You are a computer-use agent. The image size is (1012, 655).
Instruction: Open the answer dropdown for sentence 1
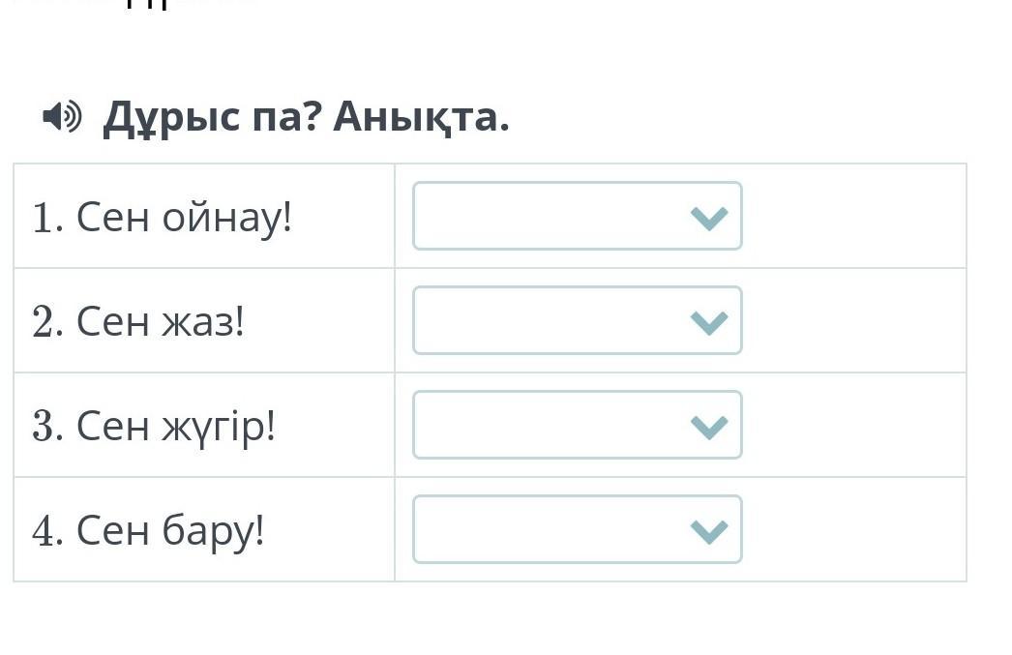(578, 216)
